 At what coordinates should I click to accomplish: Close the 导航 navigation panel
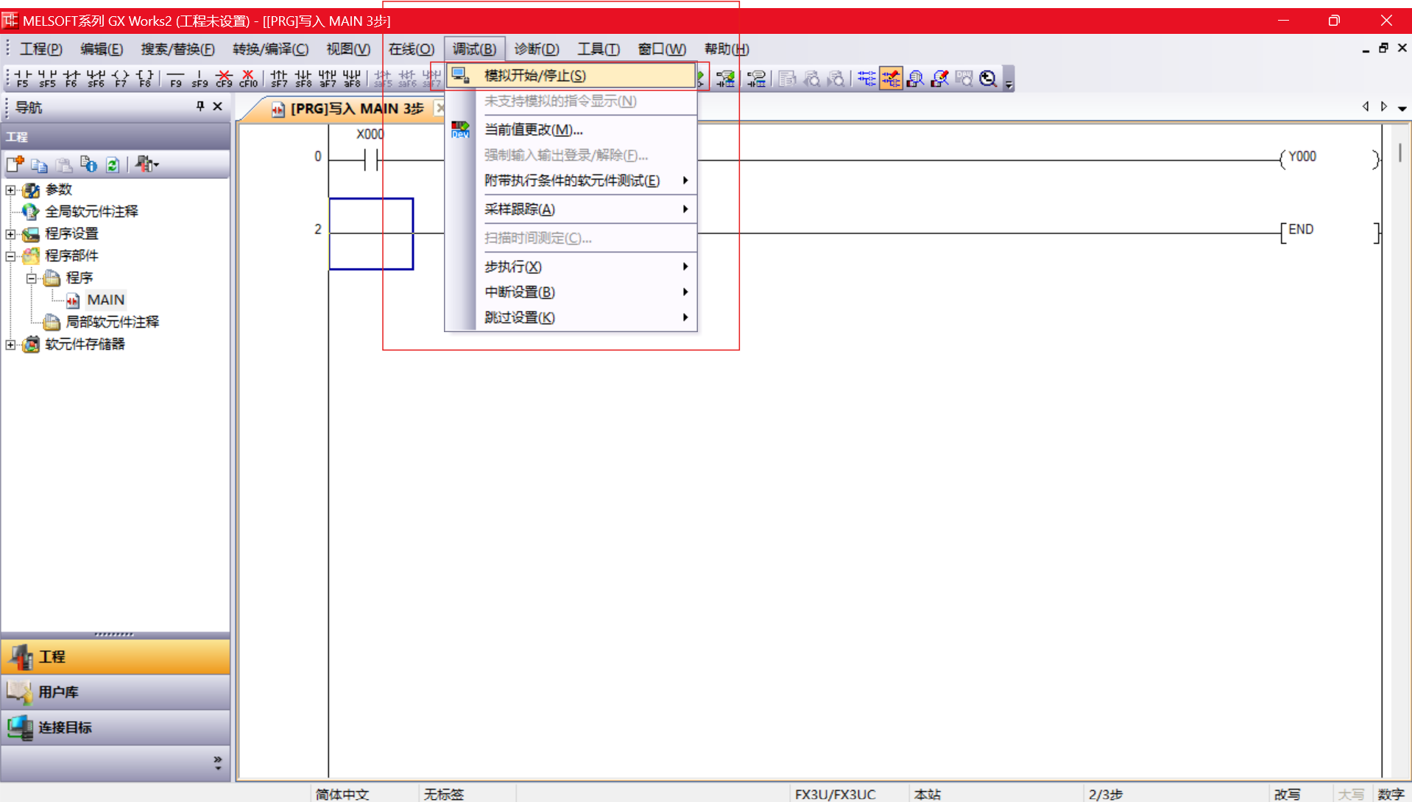coord(218,107)
